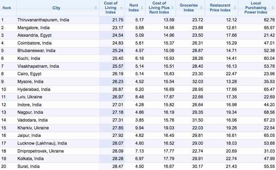The height and width of the screenshot is (170, 276).
Task: Select Lviv, Ukraine in the table
Action: (30, 97)
